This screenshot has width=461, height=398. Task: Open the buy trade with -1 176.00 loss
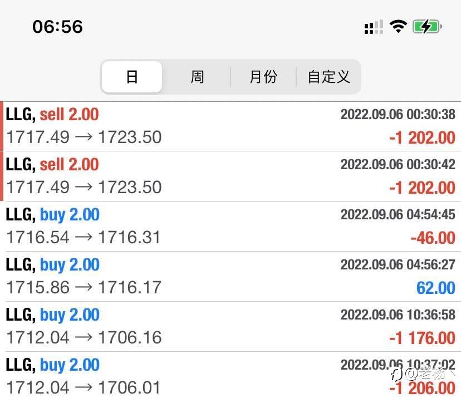coord(230,326)
